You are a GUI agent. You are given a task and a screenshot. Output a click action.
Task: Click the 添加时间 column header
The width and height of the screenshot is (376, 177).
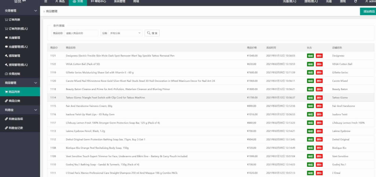click(271, 48)
